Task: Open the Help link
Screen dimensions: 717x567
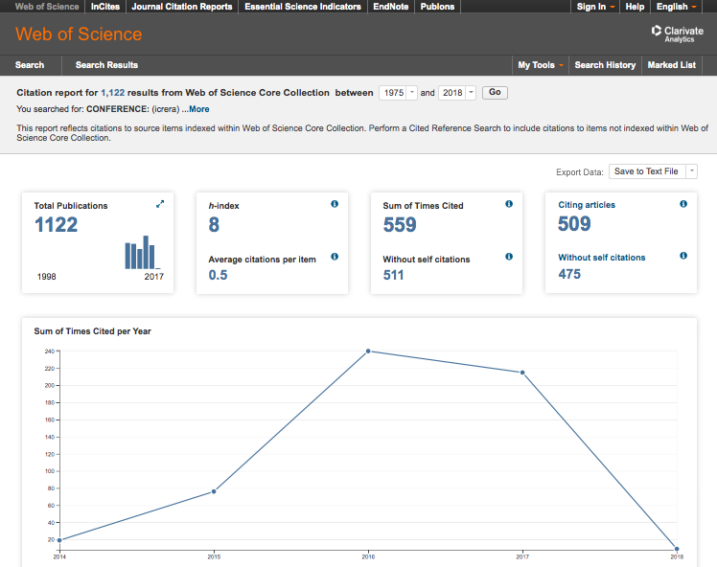Action: 635,7
